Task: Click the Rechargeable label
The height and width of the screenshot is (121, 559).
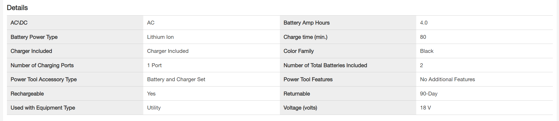Action: pos(27,94)
